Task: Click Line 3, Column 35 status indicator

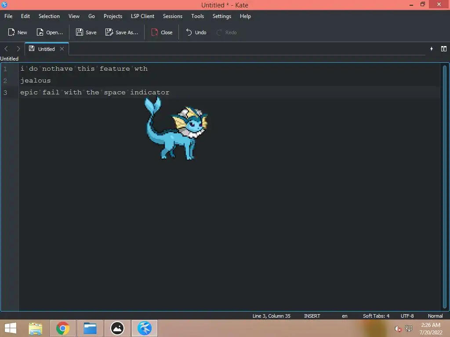Action: point(271,316)
